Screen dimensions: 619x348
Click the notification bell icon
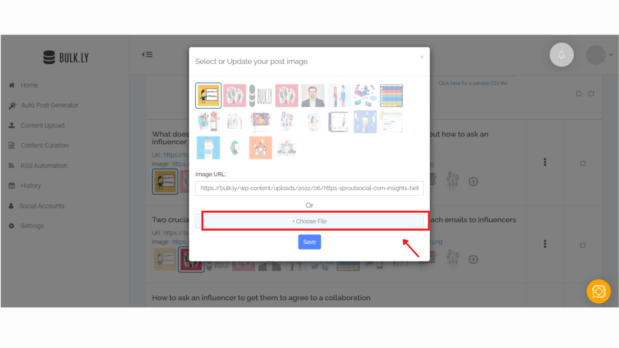(562, 55)
